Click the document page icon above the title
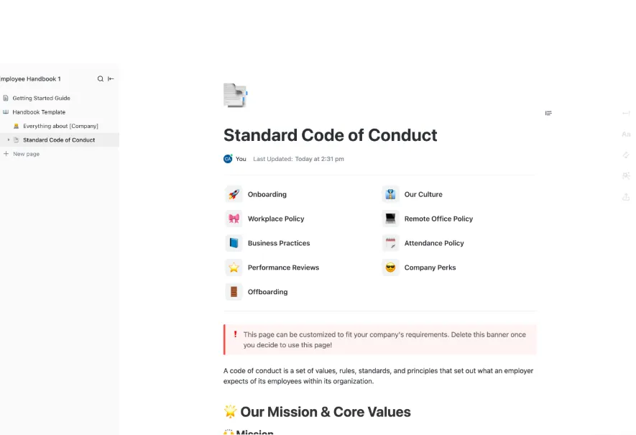 [235, 96]
